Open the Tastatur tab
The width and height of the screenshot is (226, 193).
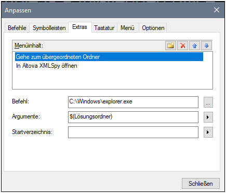pyautogui.click(x=104, y=28)
